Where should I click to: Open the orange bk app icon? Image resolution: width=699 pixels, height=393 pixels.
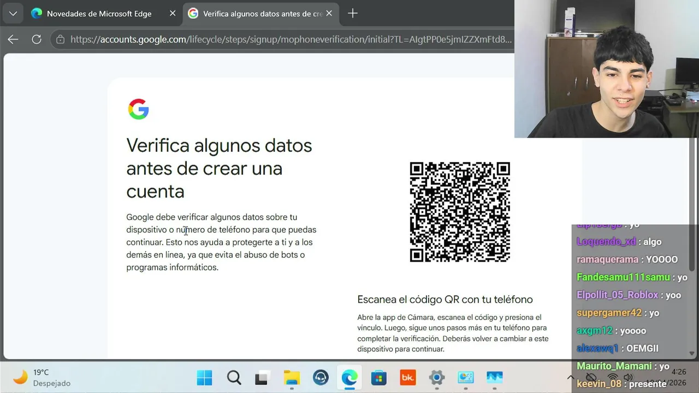coord(407,378)
